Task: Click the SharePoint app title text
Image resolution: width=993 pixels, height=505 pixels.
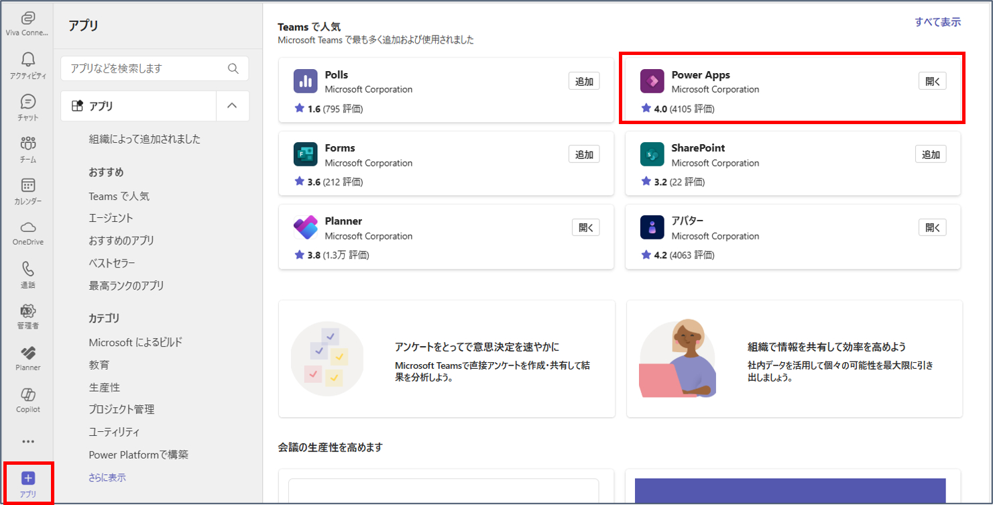Action: coord(698,148)
